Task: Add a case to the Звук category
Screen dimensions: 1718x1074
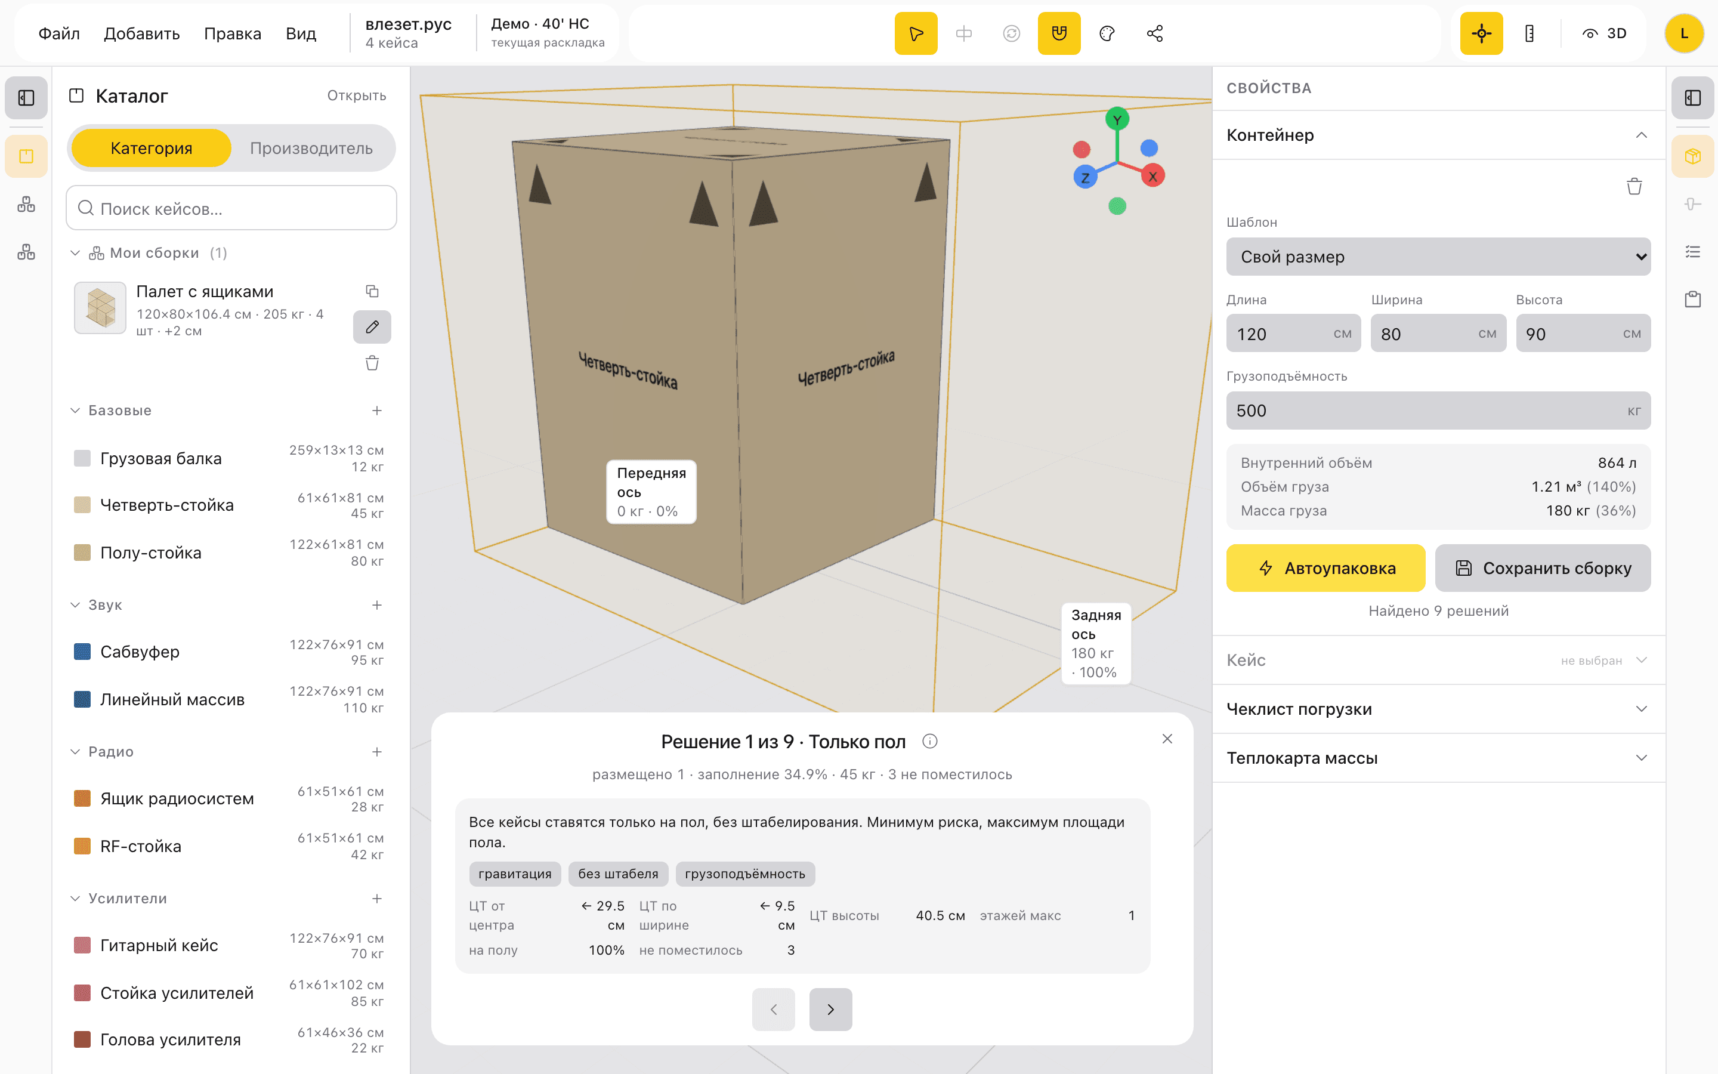Action: tap(377, 605)
